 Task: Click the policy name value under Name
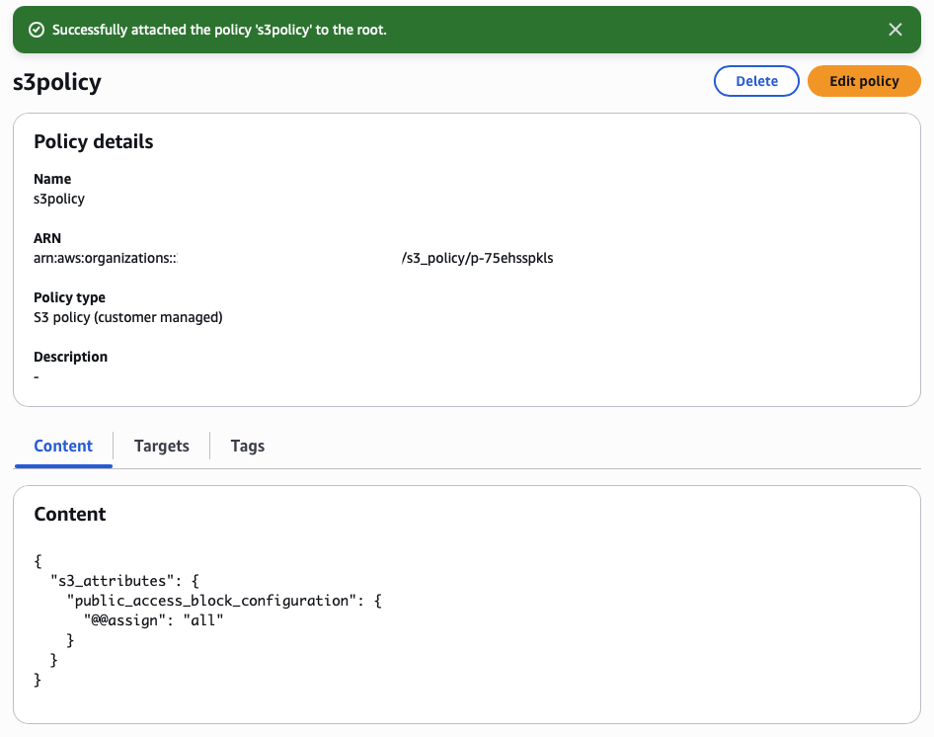(59, 199)
